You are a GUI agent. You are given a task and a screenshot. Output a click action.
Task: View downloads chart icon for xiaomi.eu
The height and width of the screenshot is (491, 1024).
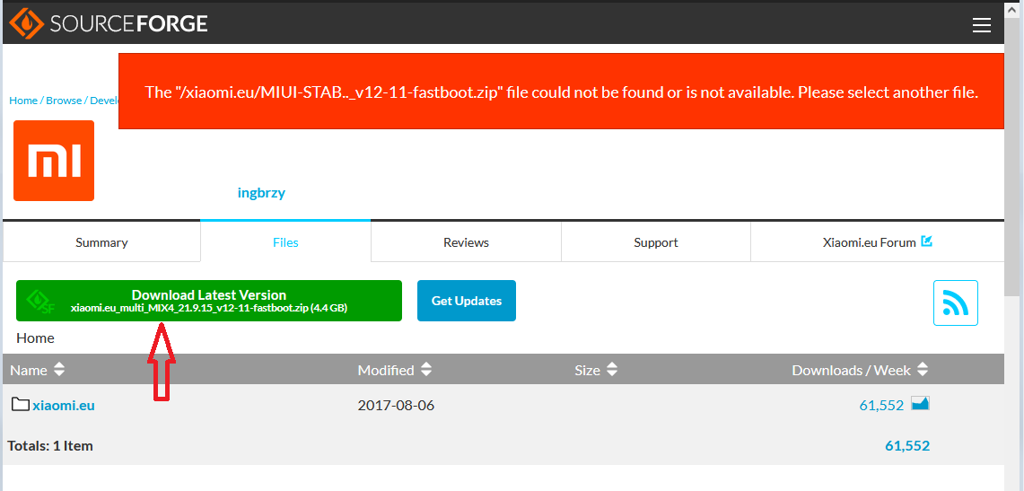coord(920,404)
